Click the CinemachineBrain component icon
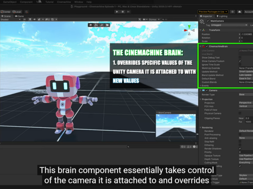 pyautogui.click(x=204, y=47)
